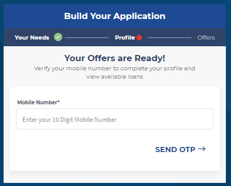Click the Your Offers are Ready! heading
The width and height of the screenshot is (231, 186).
[115, 58]
